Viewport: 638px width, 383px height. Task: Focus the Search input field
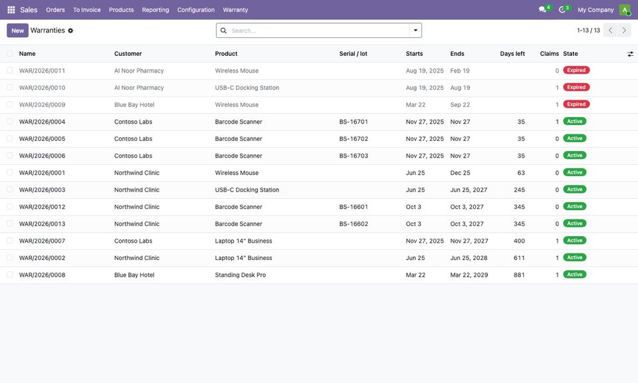coord(318,31)
